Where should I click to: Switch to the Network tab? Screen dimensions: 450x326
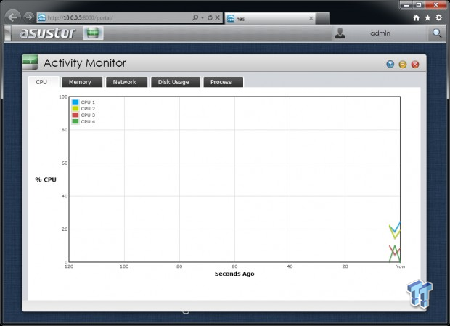(126, 82)
